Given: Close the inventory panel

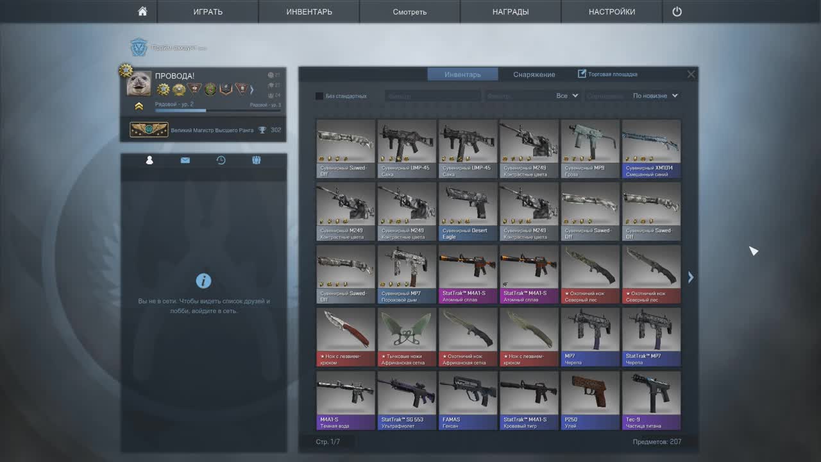Looking at the screenshot, I should (x=691, y=74).
